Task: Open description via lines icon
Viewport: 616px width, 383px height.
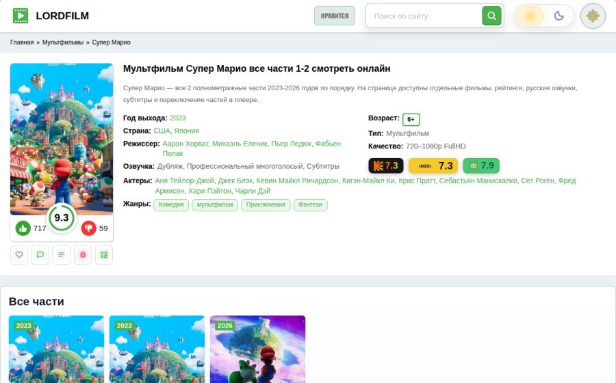Action: point(62,254)
